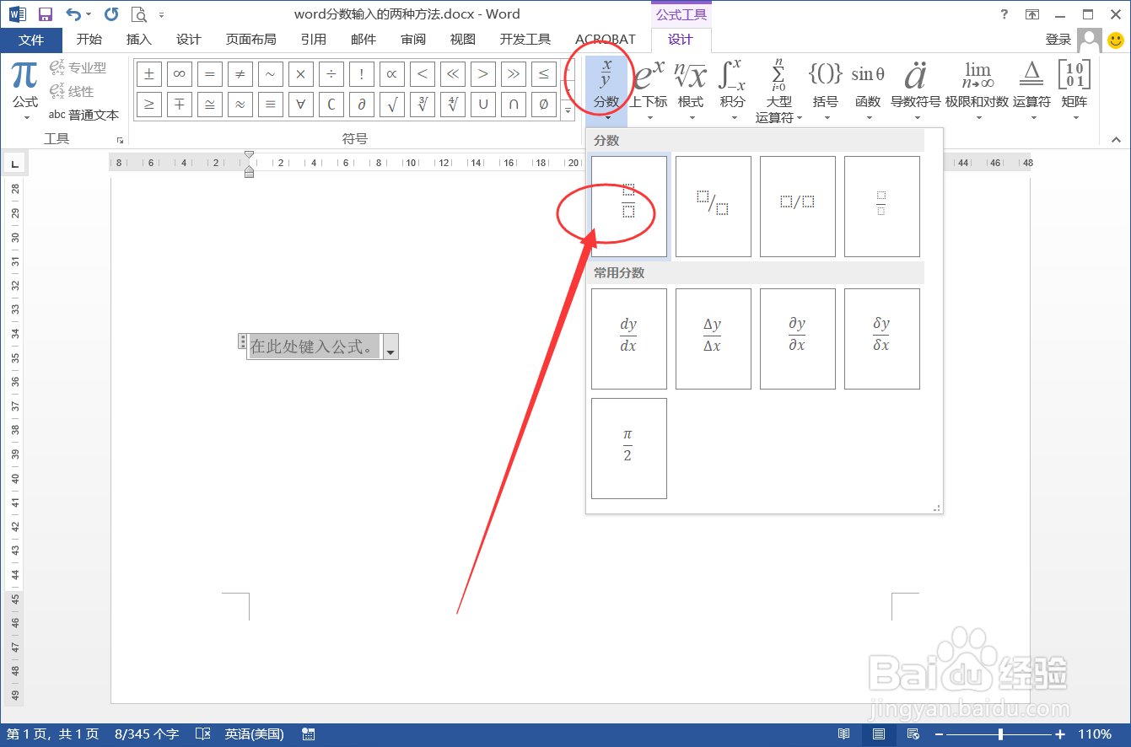Open the 括号 bracket dropdown
Screen dimensions: 1131x747
[x=825, y=91]
